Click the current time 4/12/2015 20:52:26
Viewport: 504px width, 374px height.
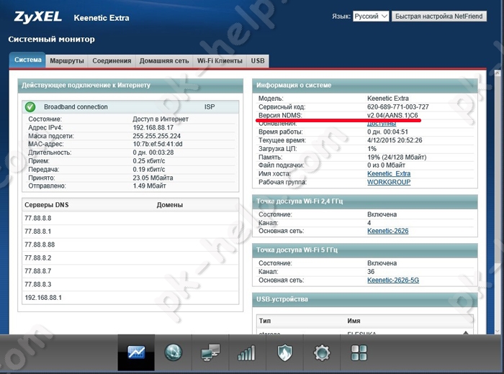click(x=395, y=140)
